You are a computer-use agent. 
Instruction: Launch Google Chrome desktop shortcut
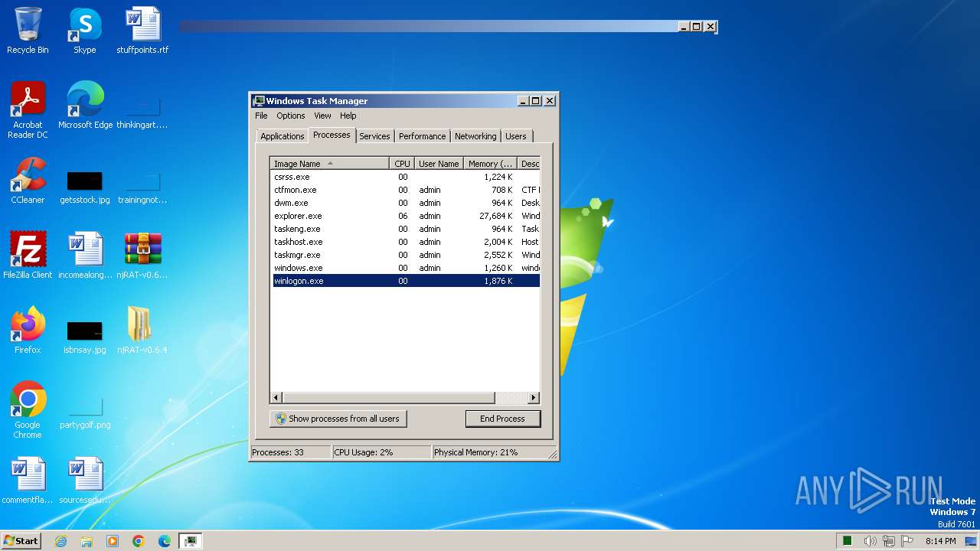28,409
